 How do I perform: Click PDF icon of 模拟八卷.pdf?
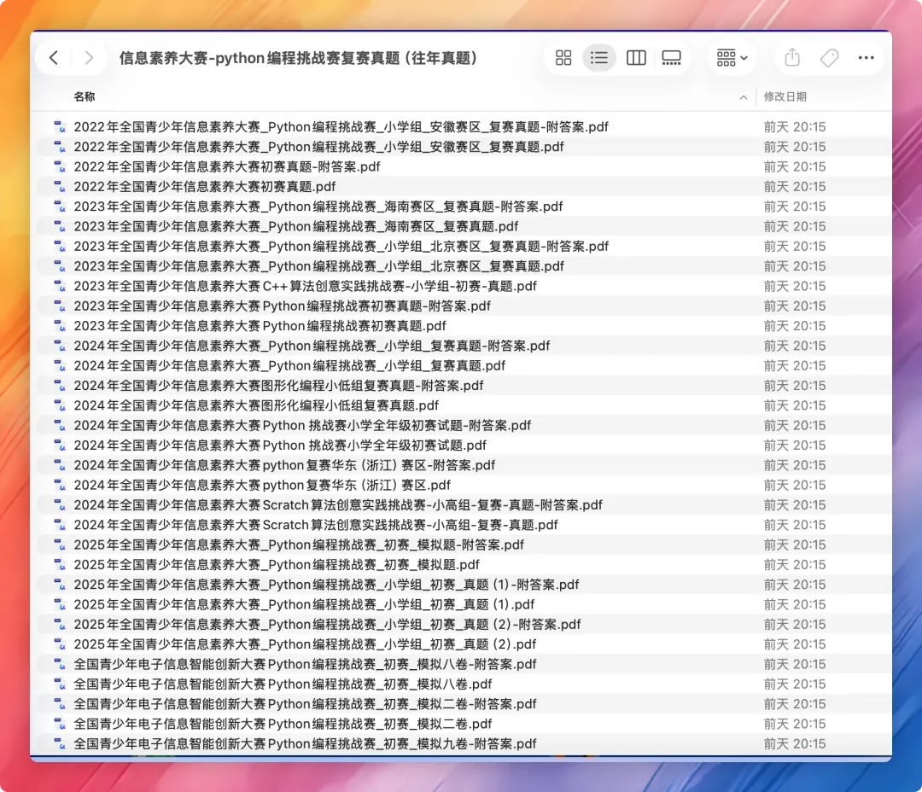60,684
